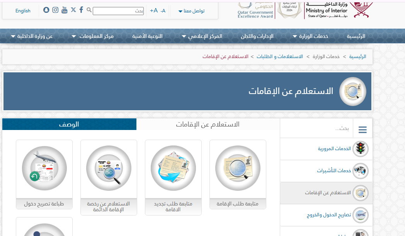Click the الرئيسية breadcrumb link
405x236 pixels.
(x=357, y=56)
